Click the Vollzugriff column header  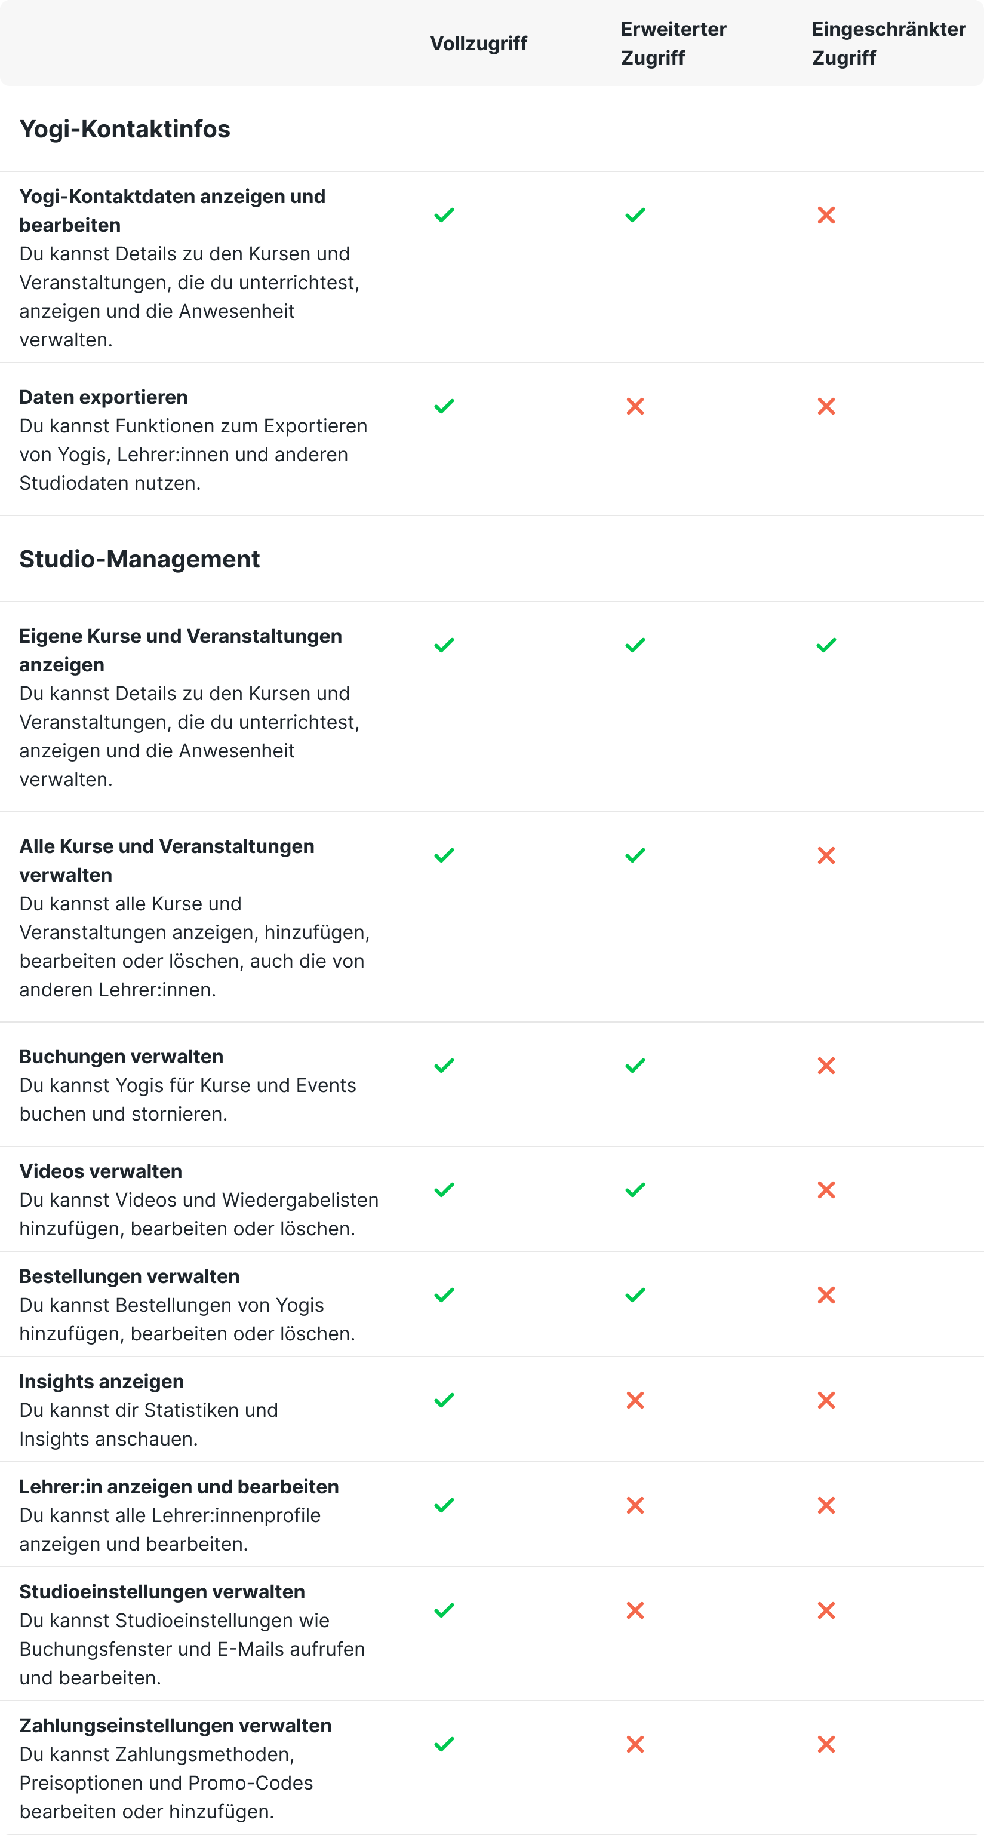[x=478, y=44]
